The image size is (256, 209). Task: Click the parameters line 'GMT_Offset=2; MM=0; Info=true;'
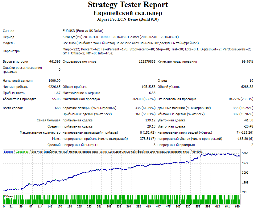coord(88,53)
